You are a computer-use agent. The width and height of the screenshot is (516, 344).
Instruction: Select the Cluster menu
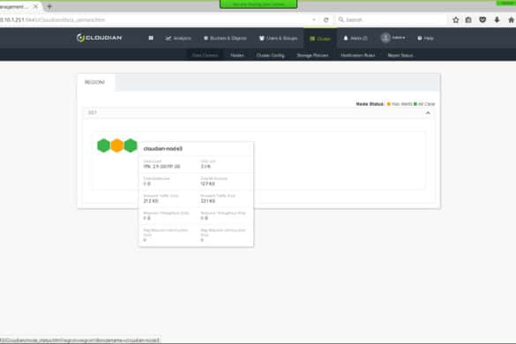tap(320, 39)
